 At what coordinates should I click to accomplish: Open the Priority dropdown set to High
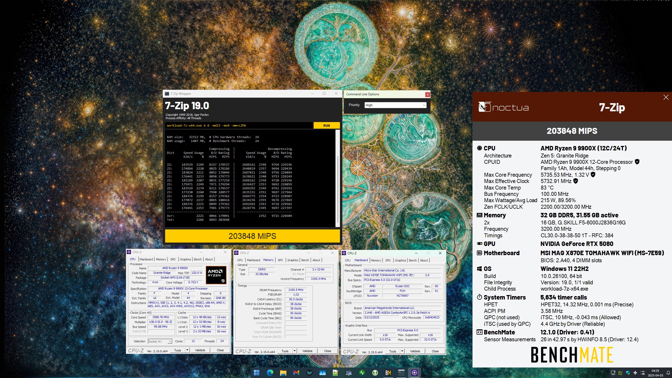[395, 105]
